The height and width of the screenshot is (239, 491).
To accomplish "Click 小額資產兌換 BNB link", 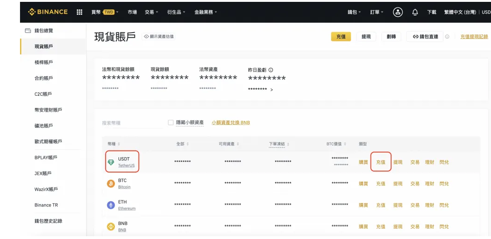I will pos(231,122).
